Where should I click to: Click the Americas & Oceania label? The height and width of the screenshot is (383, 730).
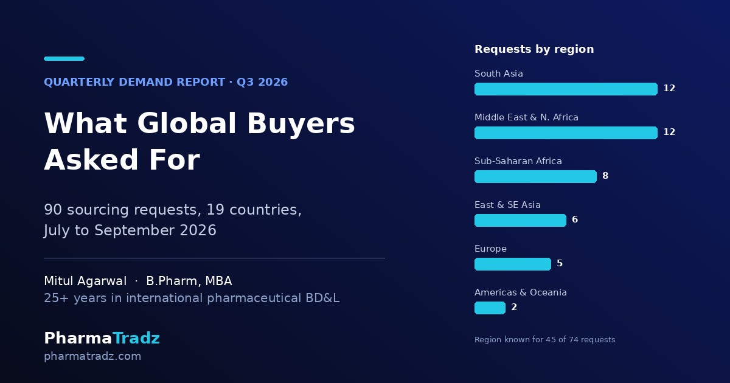521,292
